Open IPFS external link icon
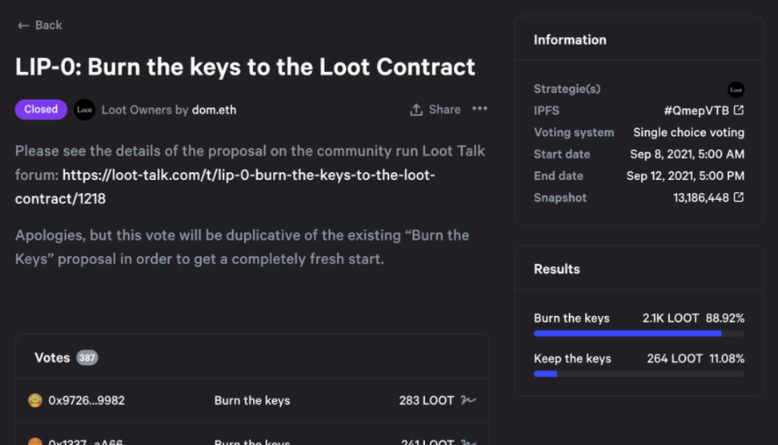 coord(739,110)
